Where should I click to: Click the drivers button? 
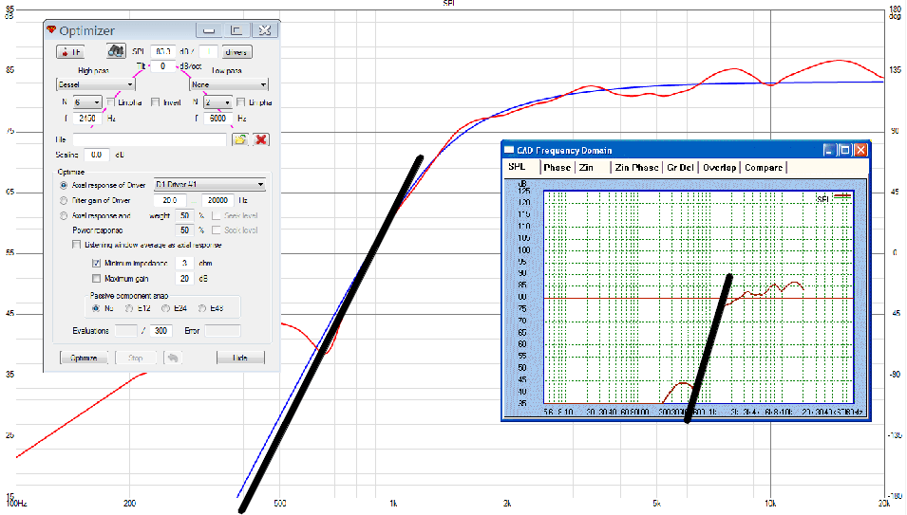(x=236, y=52)
